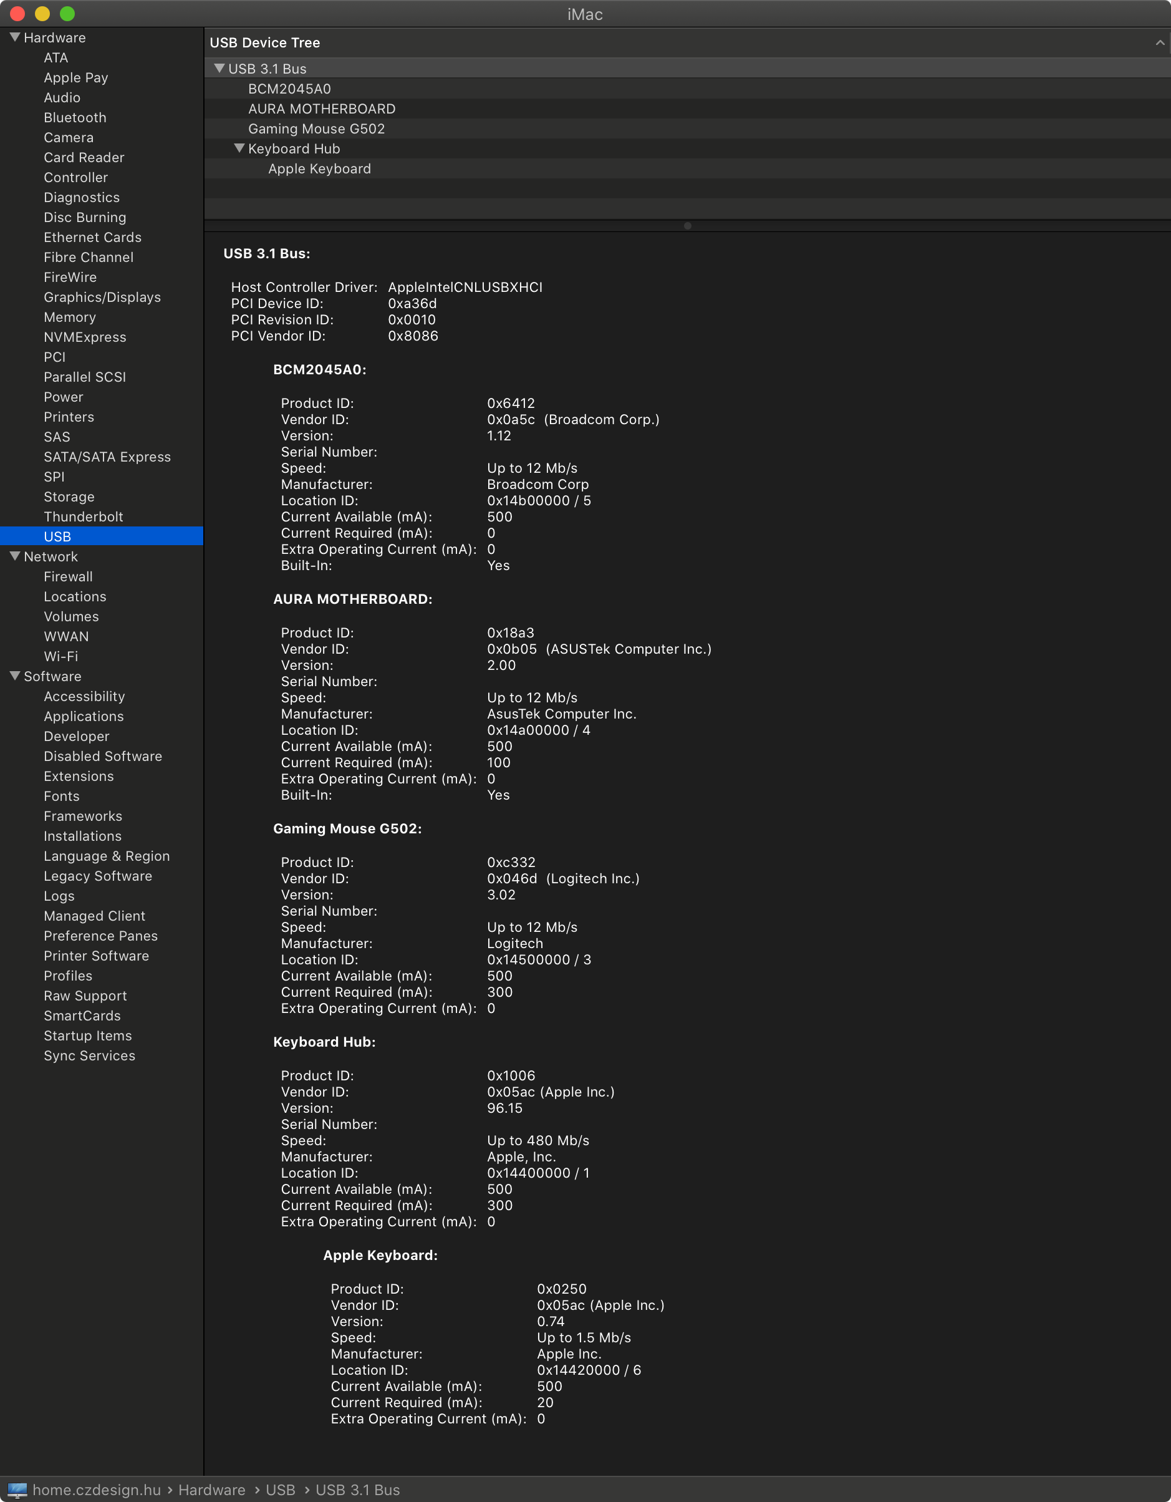Select AURA MOTHERBOARD in the device tree

[x=322, y=109]
